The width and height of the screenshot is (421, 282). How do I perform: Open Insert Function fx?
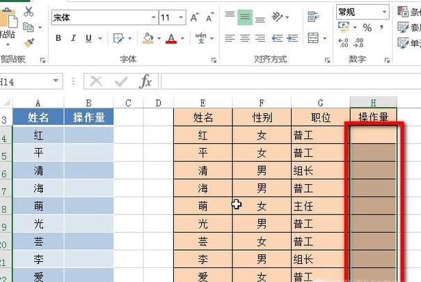pyautogui.click(x=145, y=81)
